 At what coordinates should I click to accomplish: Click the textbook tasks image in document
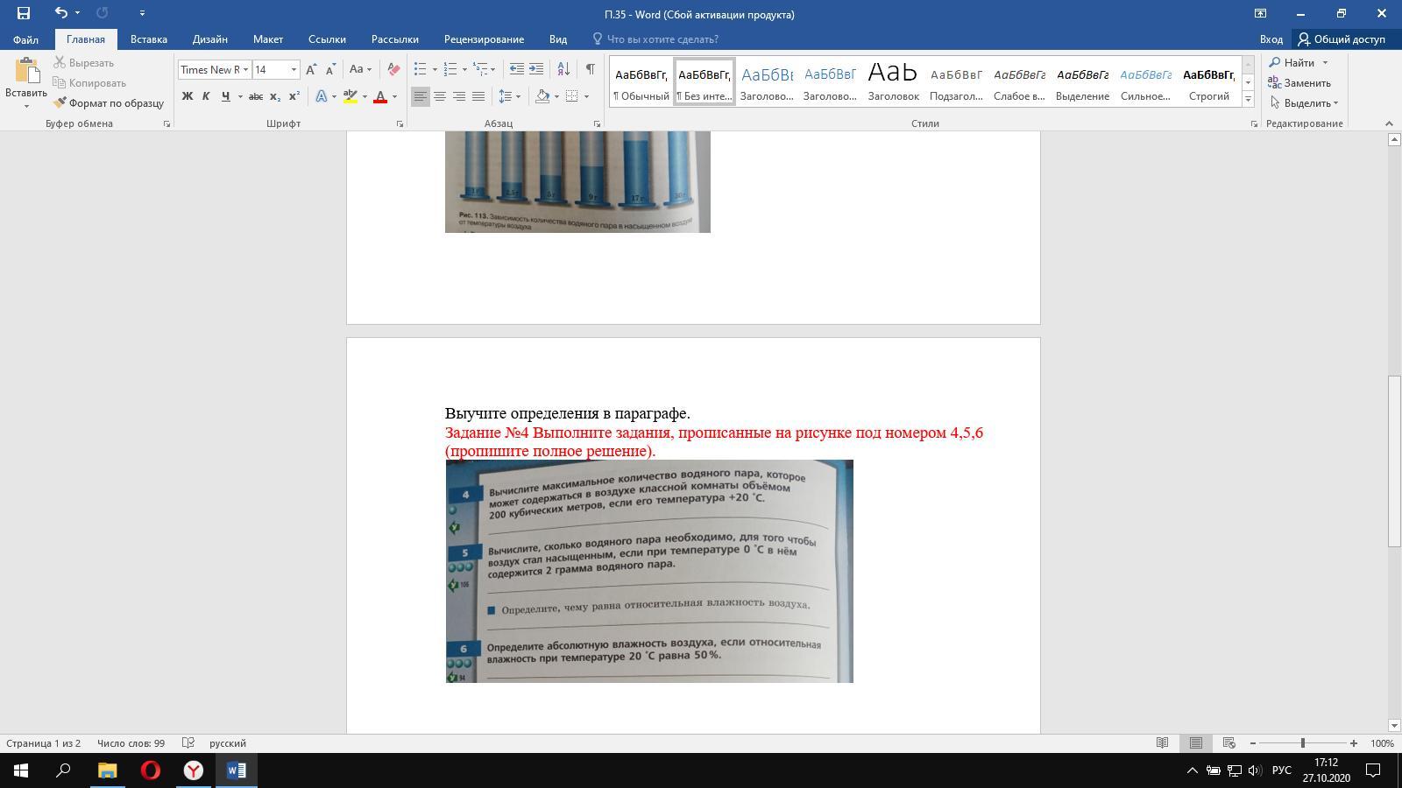coord(649,571)
